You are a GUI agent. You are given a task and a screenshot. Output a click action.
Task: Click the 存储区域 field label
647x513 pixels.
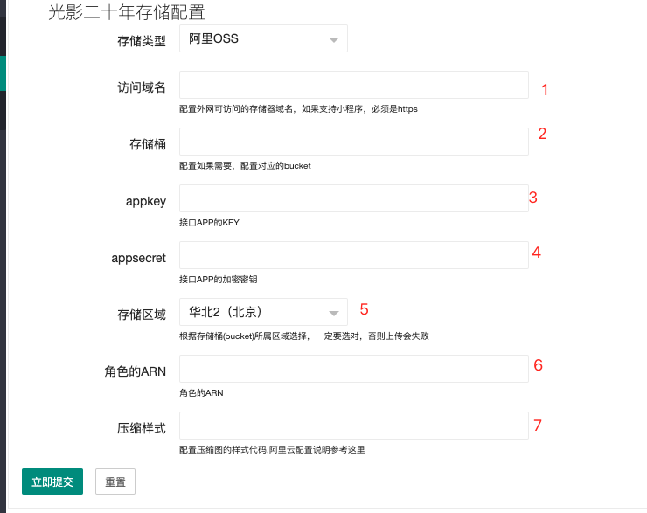coord(142,315)
